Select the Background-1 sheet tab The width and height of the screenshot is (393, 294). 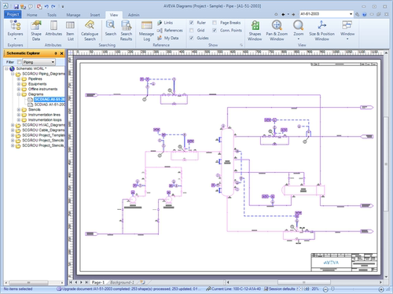click(x=122, y=282)
